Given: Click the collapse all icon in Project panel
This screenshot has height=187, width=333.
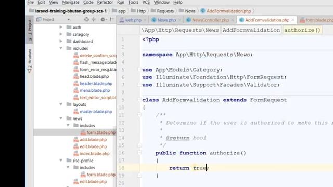Looking at the screenshot, I should point(94,20).
